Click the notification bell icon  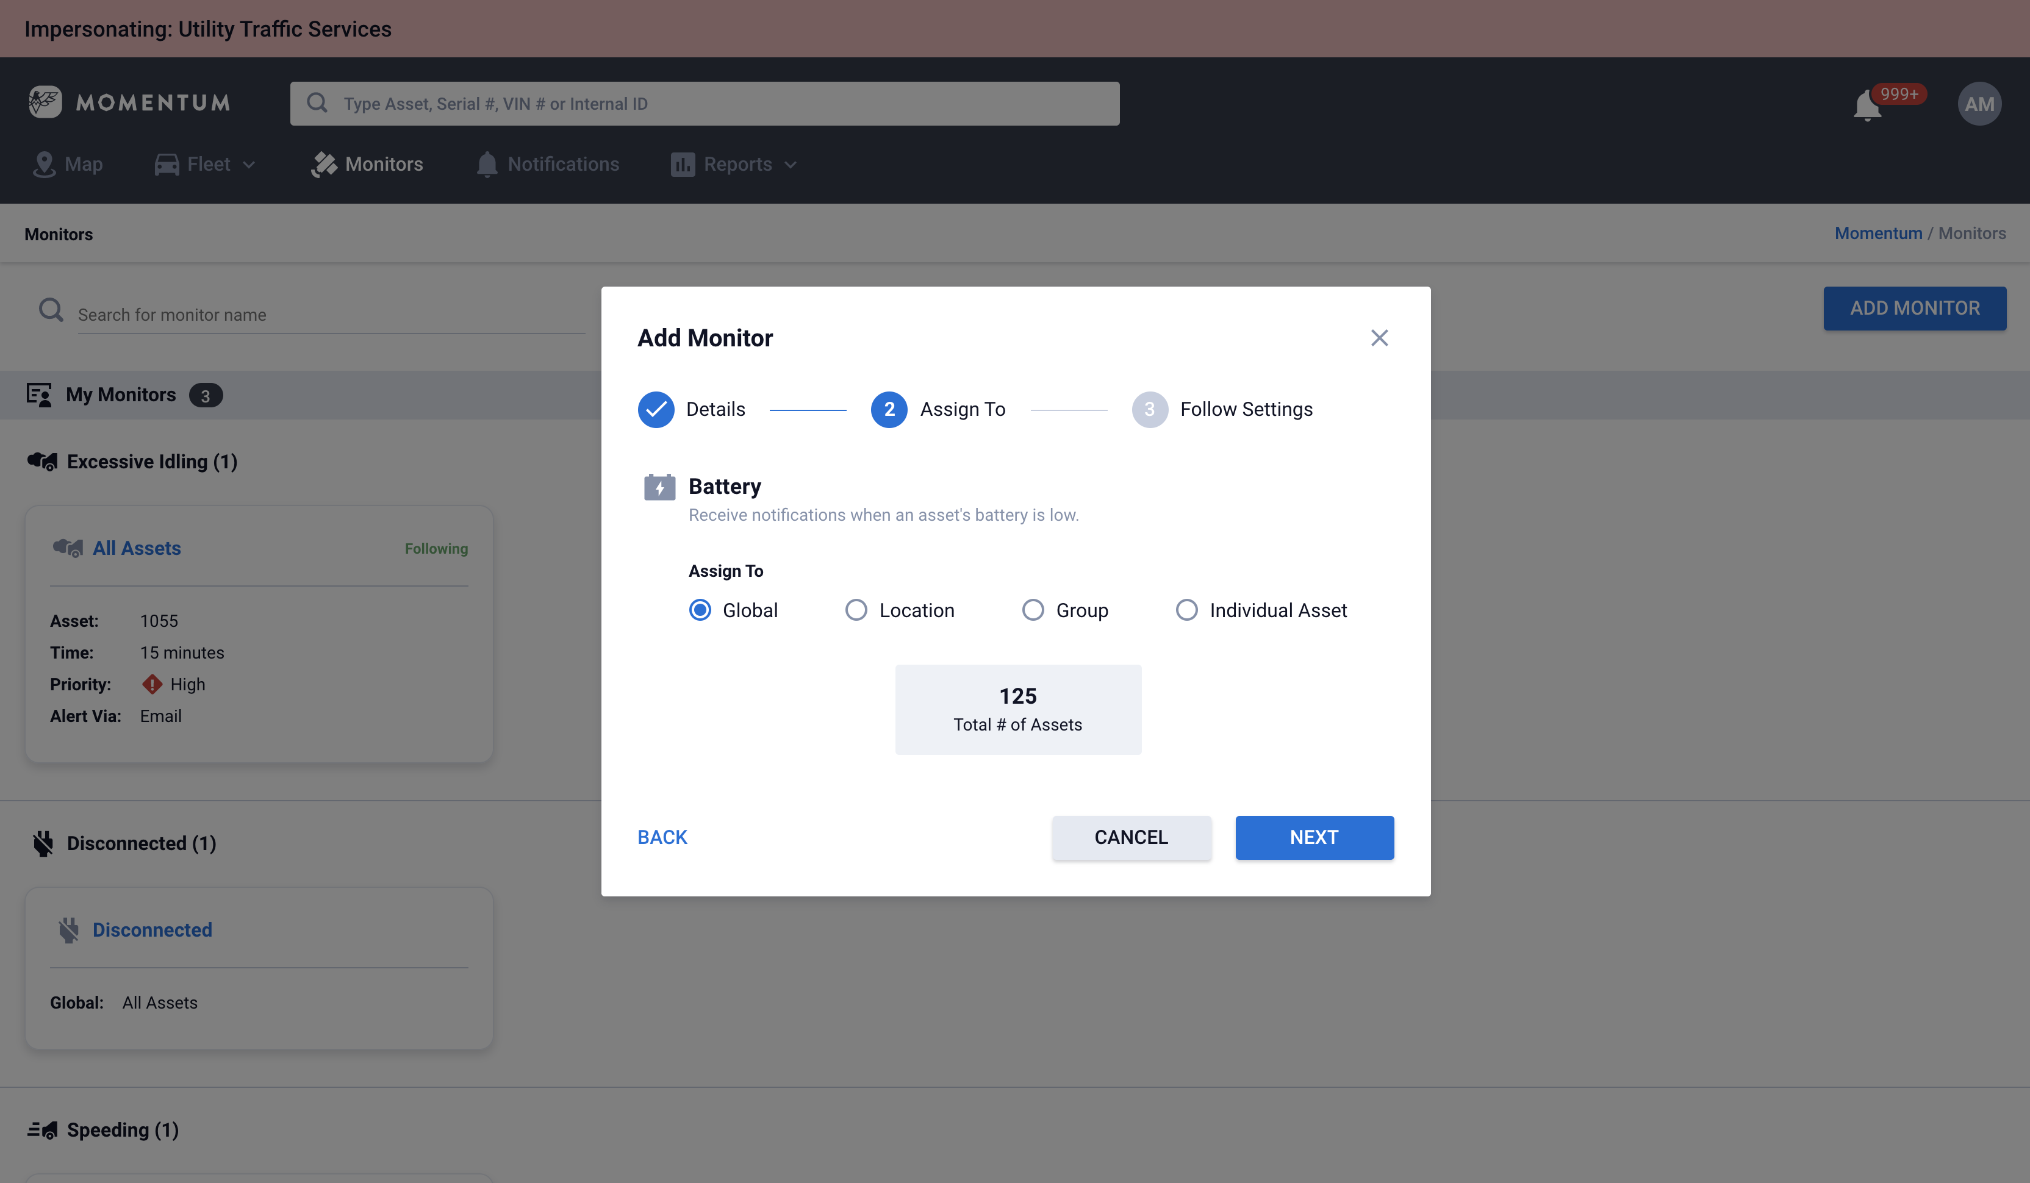pyautogui.click(x=1867, y=105)
